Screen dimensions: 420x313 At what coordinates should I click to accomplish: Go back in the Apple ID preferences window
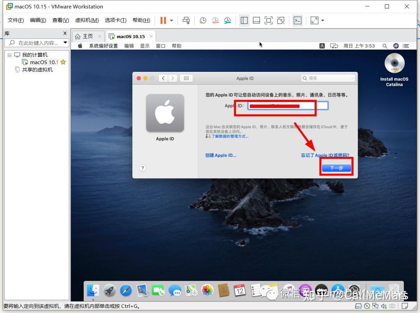pyautogui.click(x=163, y=78)
